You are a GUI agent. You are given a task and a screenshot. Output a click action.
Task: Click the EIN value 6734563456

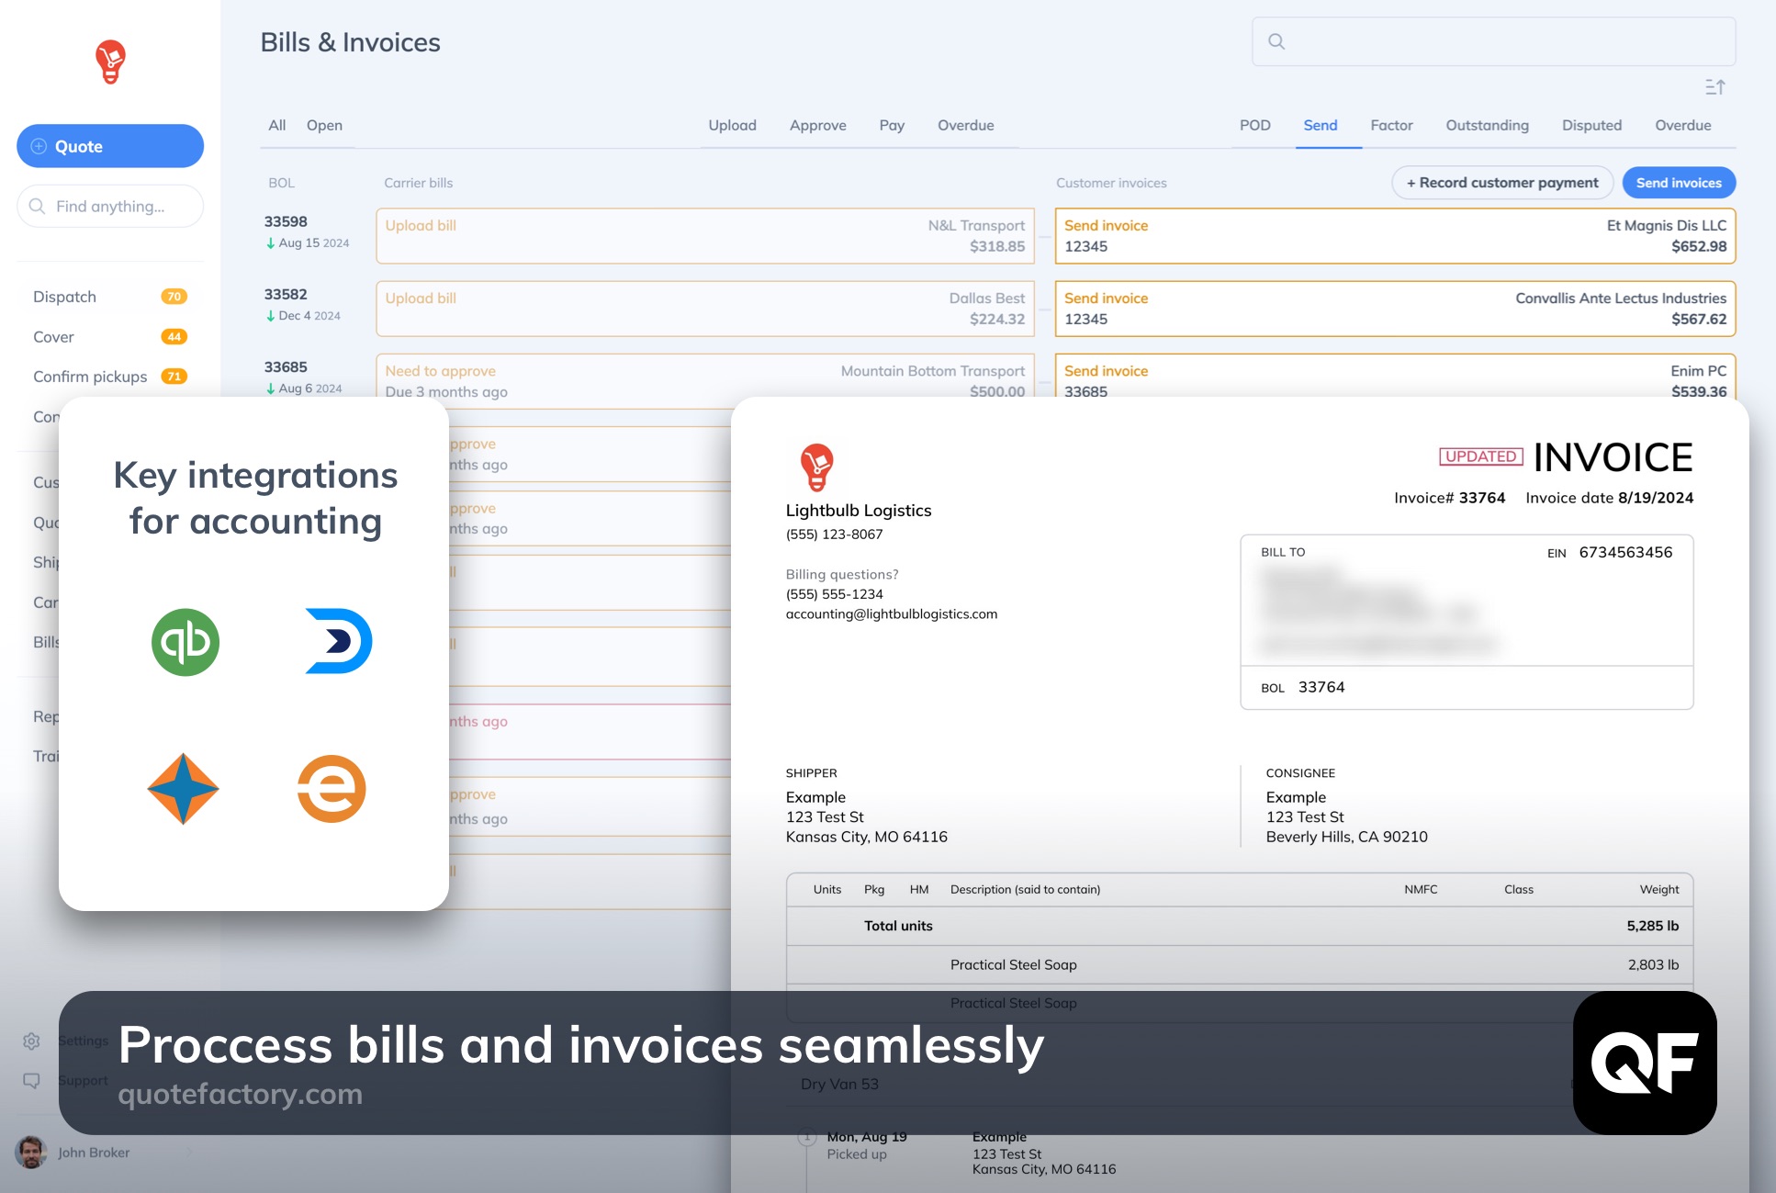click(1625, 552)
